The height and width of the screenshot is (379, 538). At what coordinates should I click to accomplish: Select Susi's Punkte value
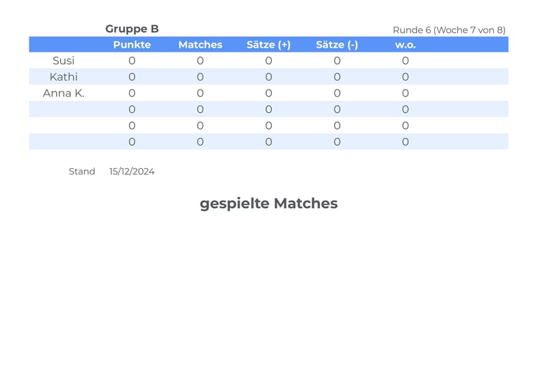[x=132, y=61]
